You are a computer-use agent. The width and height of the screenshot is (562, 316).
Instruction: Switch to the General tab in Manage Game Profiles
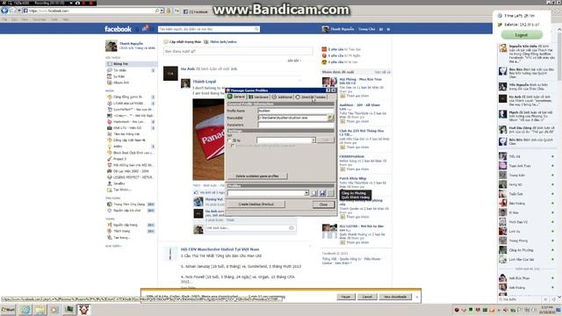(x=236, y=97)
